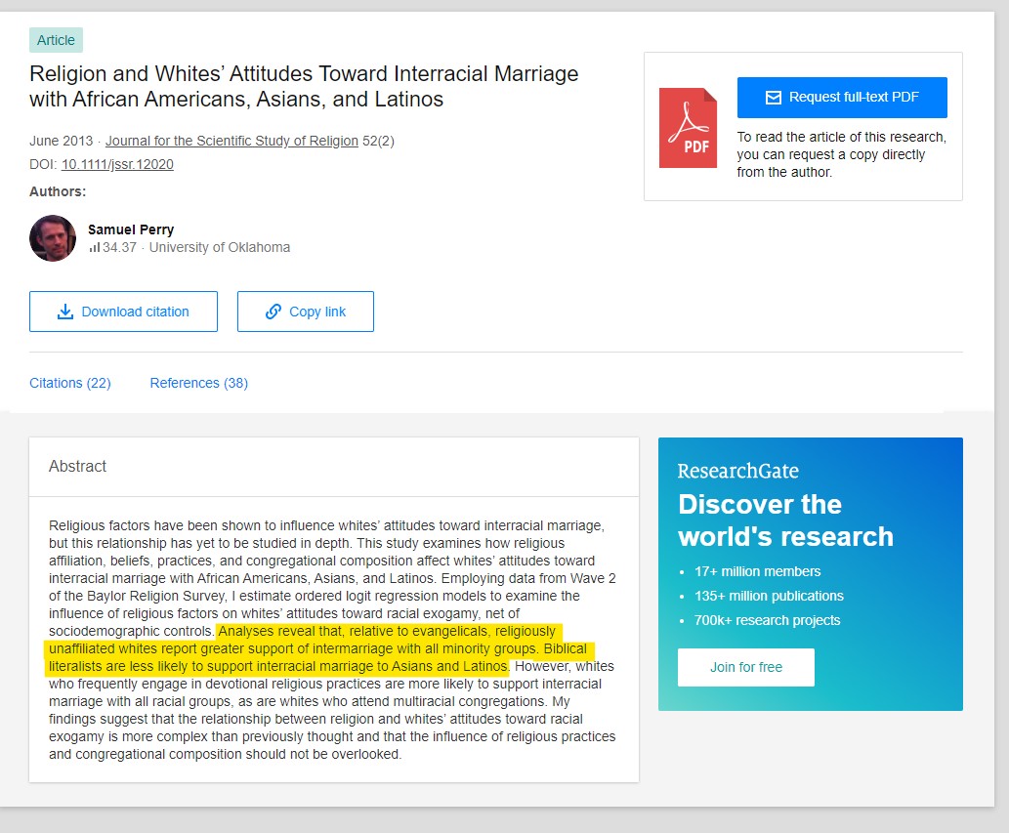This screenshot has height=833, width=1009.
Task: Click the Copy link button
Action: tap(306, 312)
